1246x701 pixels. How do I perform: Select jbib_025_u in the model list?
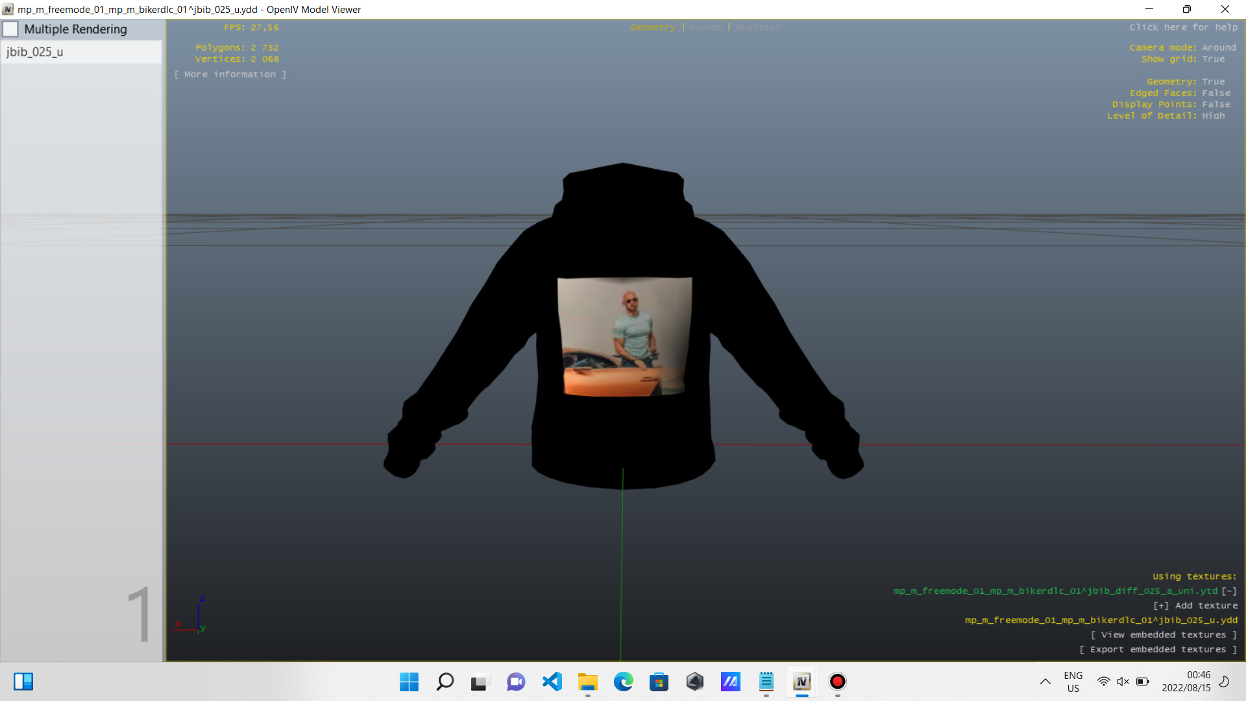(x=35, y=52)
